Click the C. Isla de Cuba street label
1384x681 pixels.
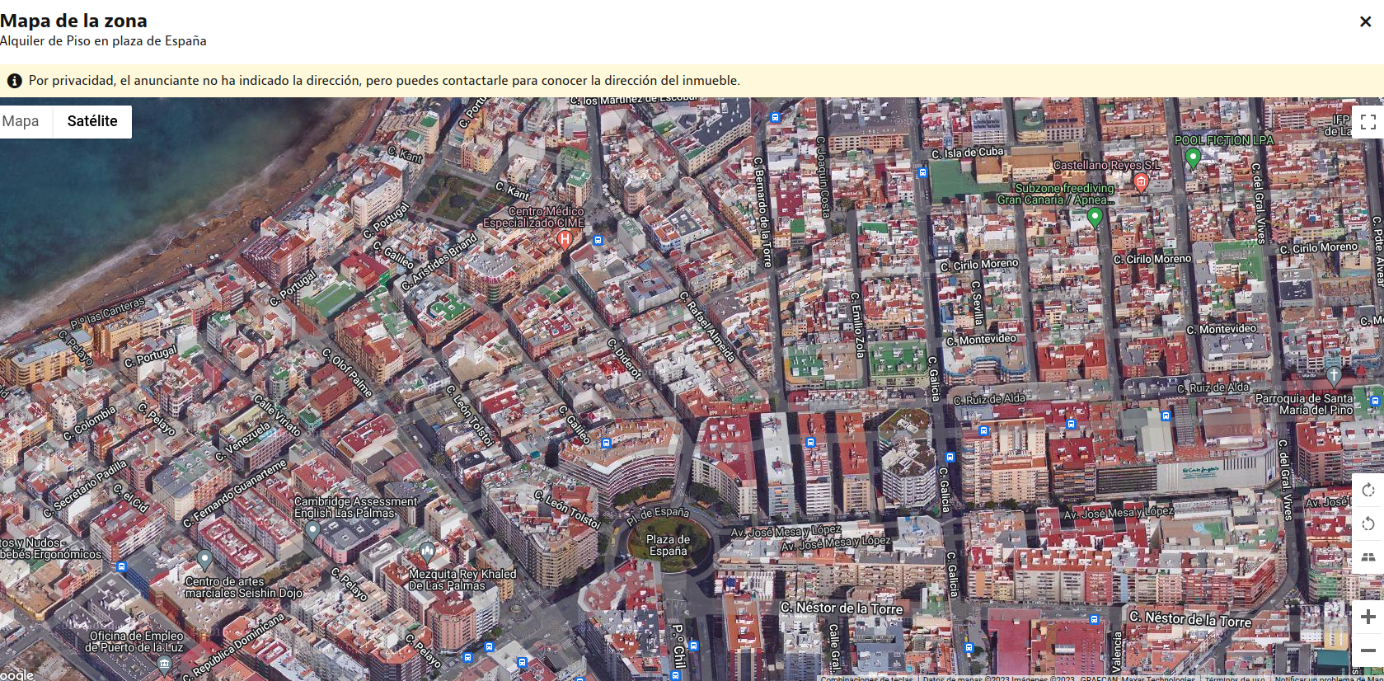click(968, 153)
